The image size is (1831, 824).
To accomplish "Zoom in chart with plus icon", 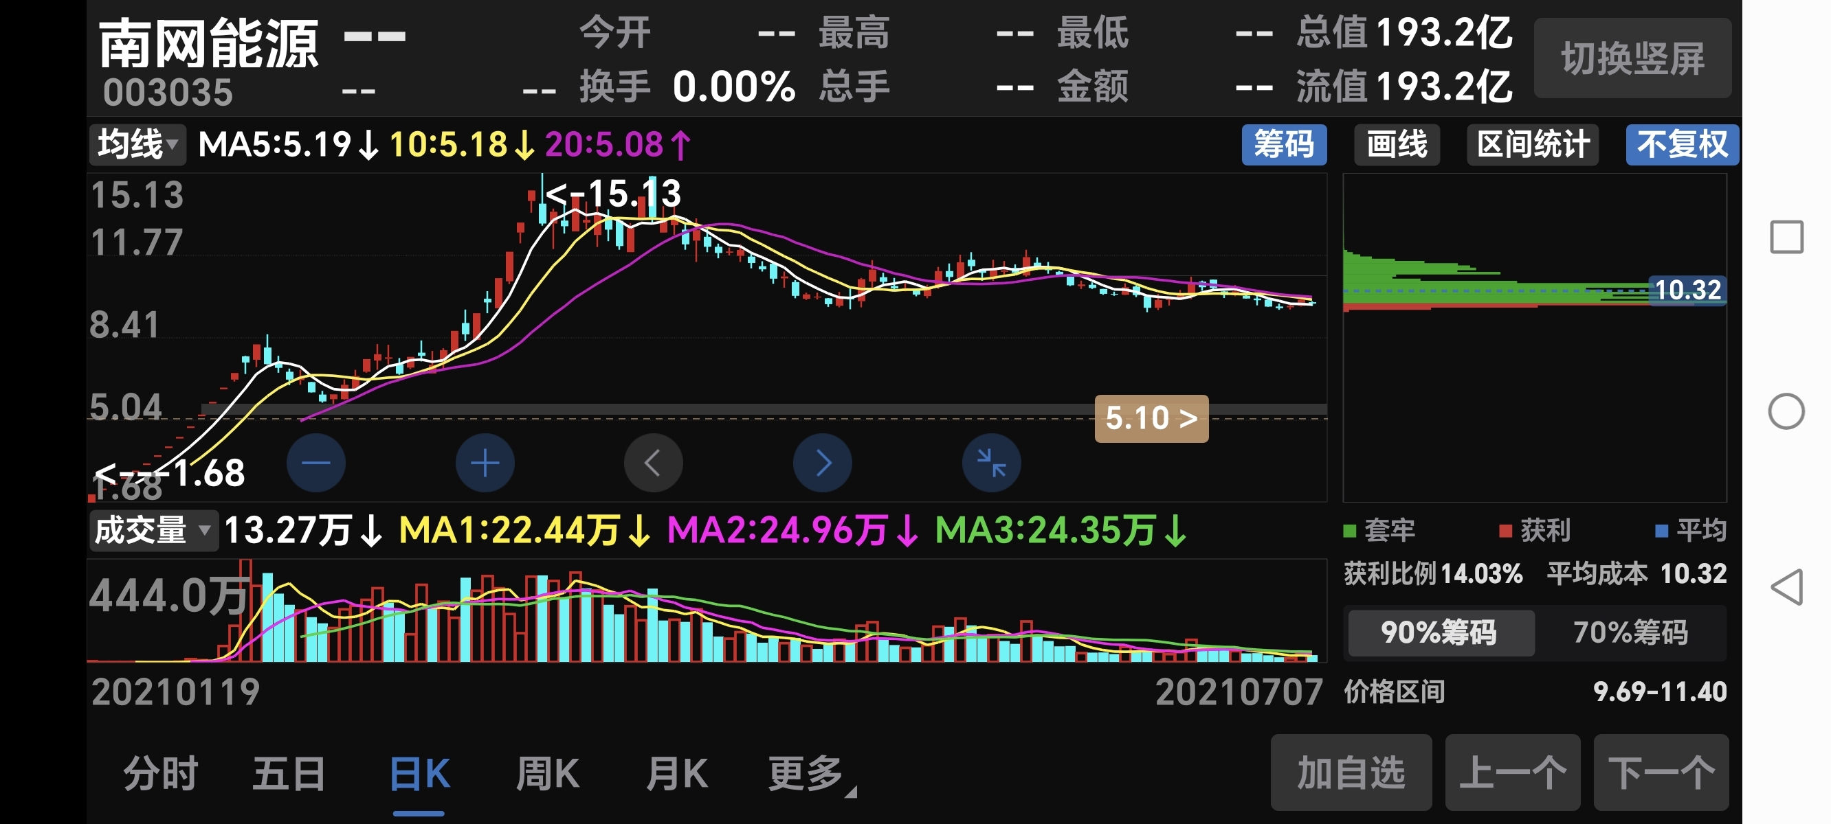I will [485, 463].
